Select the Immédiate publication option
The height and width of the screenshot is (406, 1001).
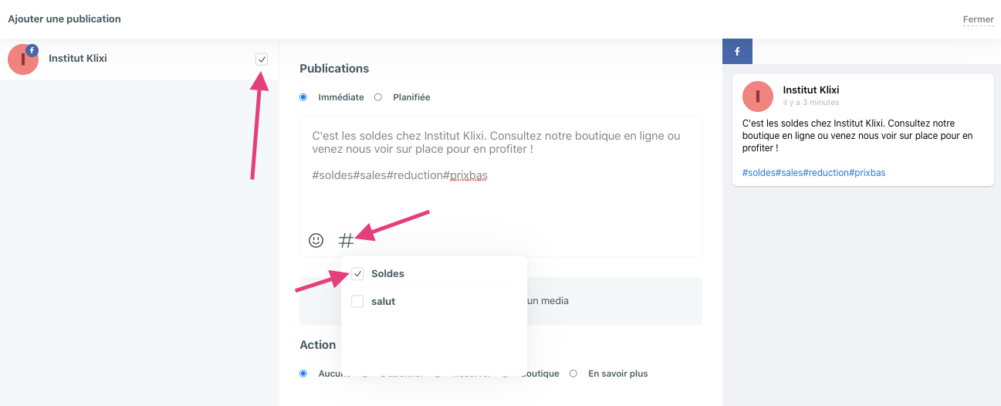303,97
